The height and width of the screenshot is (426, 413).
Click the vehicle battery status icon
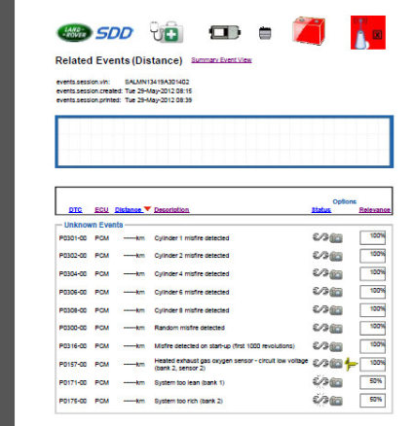tap(225, 32)
